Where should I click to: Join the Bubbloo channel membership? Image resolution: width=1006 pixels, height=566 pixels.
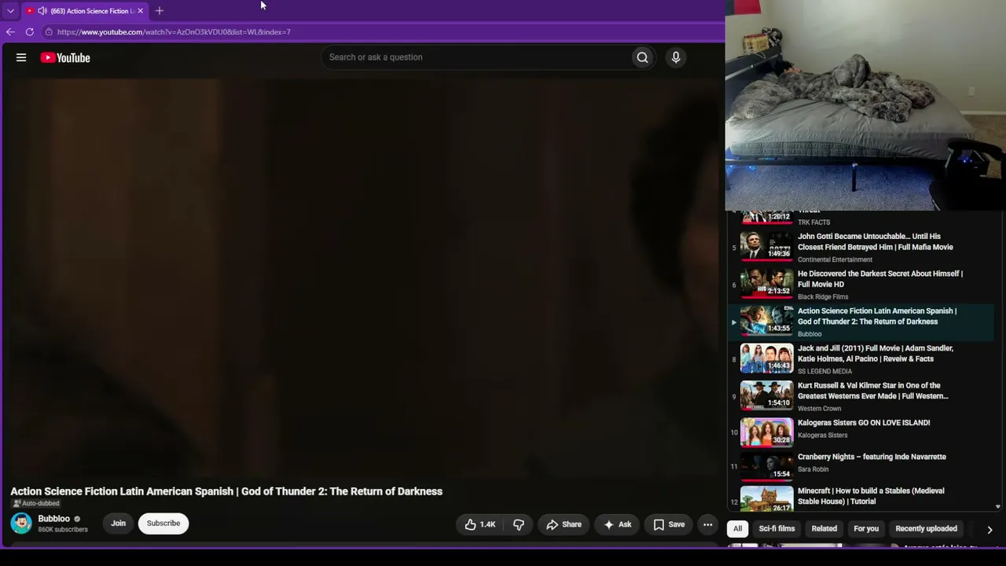pyautogui.click(x=118, y=524)
